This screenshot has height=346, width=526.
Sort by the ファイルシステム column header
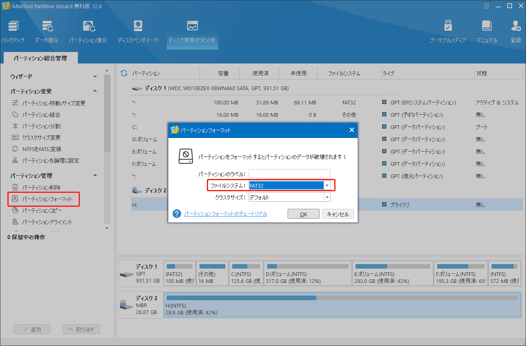coord(349,73)
